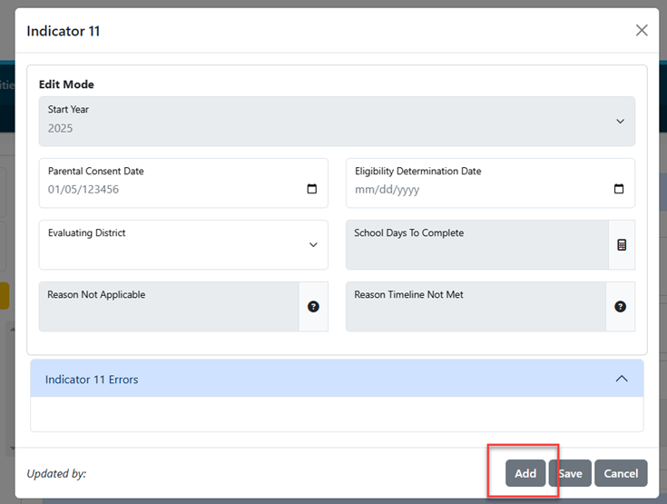Viewport: 667px width, 504px height.
Task: Open Parental Consent Date calendar picker icon
Action: [312, 189]
